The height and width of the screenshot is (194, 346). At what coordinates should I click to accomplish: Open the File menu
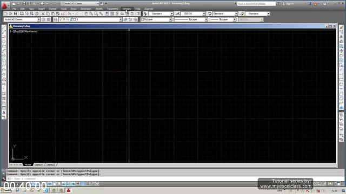tap(14, 9)
